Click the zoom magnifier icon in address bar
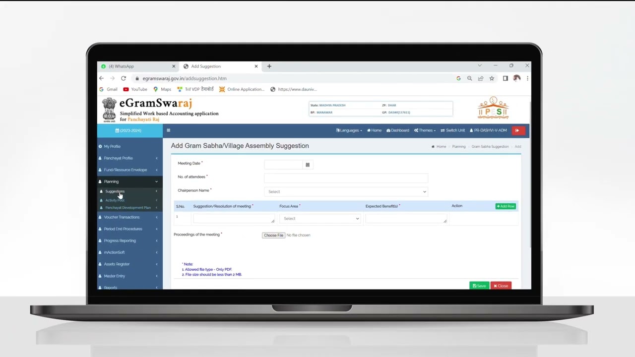This screenshot has width=635, height=357. tap(469, 78)
